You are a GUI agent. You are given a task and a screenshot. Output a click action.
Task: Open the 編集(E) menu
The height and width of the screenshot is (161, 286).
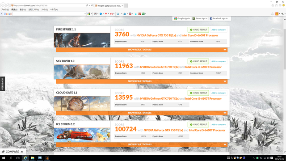(x=14, y=9)
